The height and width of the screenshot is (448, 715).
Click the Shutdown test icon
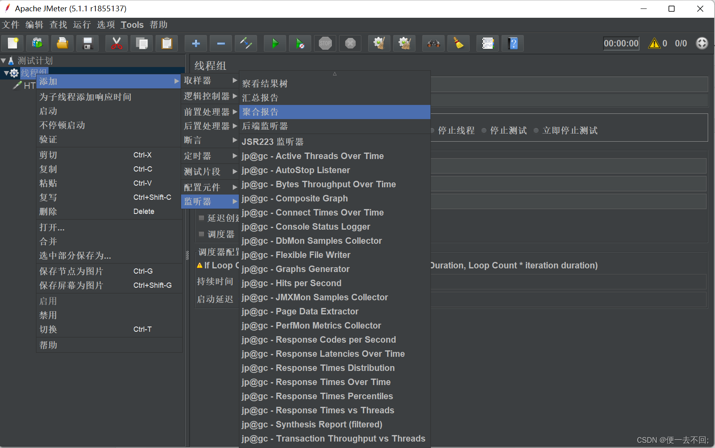(x=350, y=43)
